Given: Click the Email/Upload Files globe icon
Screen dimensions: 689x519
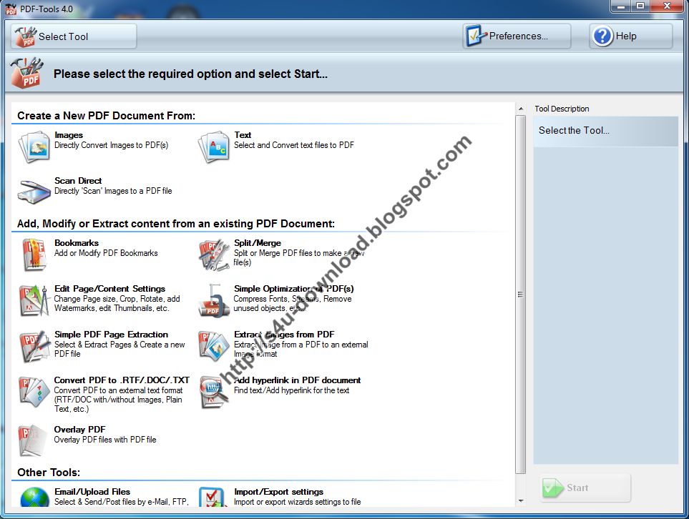Looking at the screenshot, I should pyautogui.click(x=34, y=498).
